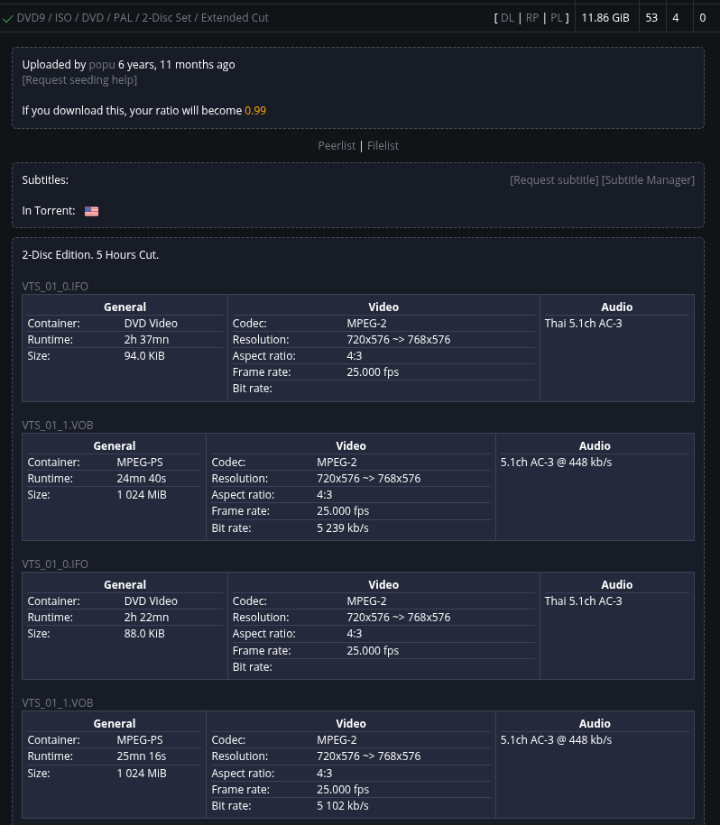Click the DL download link
Image resolution: width=720 pixels, height=825 pixels.
click(x=507, y=18)
